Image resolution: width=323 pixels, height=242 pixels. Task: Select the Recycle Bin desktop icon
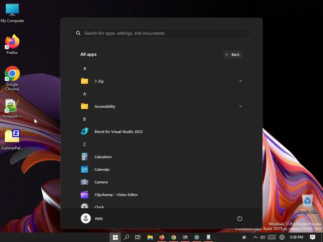click(x=307, y=204)
